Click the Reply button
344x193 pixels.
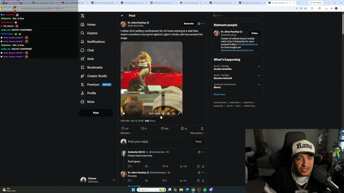(x=198, y=142)
